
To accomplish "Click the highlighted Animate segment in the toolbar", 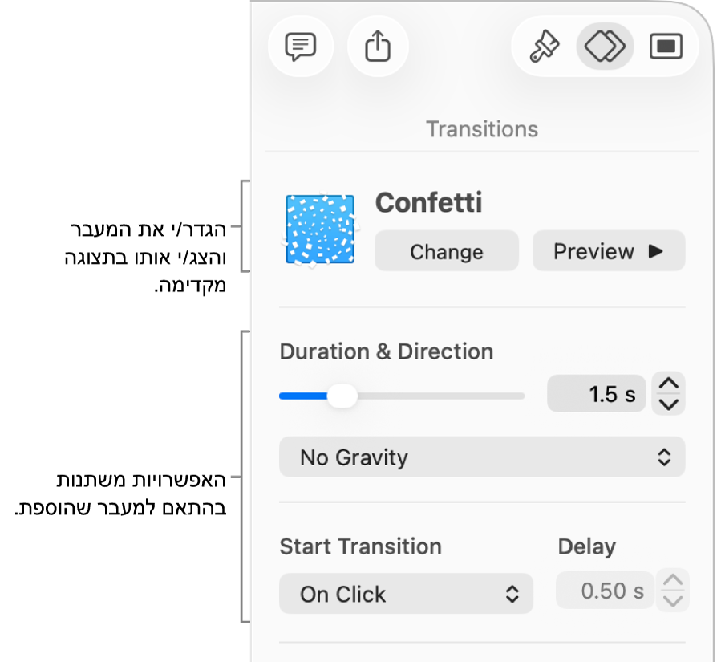I will [604, 47].
